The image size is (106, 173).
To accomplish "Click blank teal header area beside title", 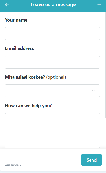I will point(87,5).
